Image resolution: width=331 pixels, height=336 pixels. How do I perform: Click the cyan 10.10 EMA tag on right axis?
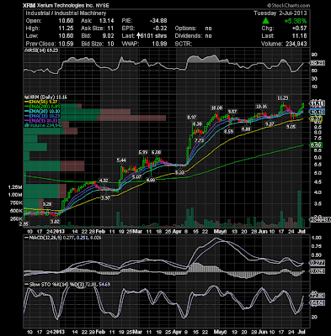318,112
